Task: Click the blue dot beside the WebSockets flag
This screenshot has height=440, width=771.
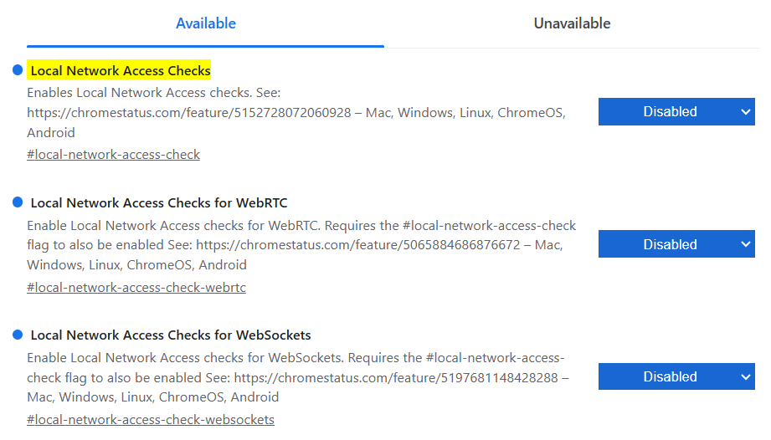Action: pos(18,335)
